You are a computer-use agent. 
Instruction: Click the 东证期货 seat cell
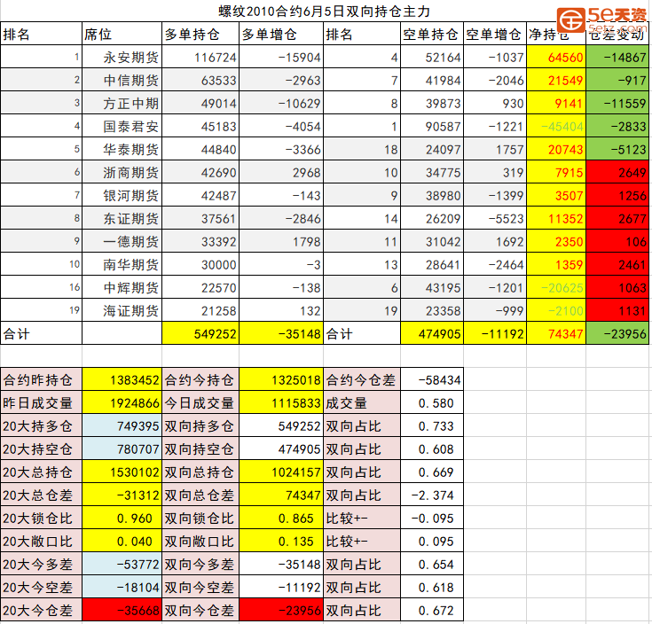pos(122,218)
